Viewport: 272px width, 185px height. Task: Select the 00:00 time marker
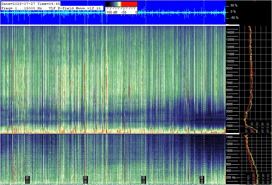[x=85, y=180]
